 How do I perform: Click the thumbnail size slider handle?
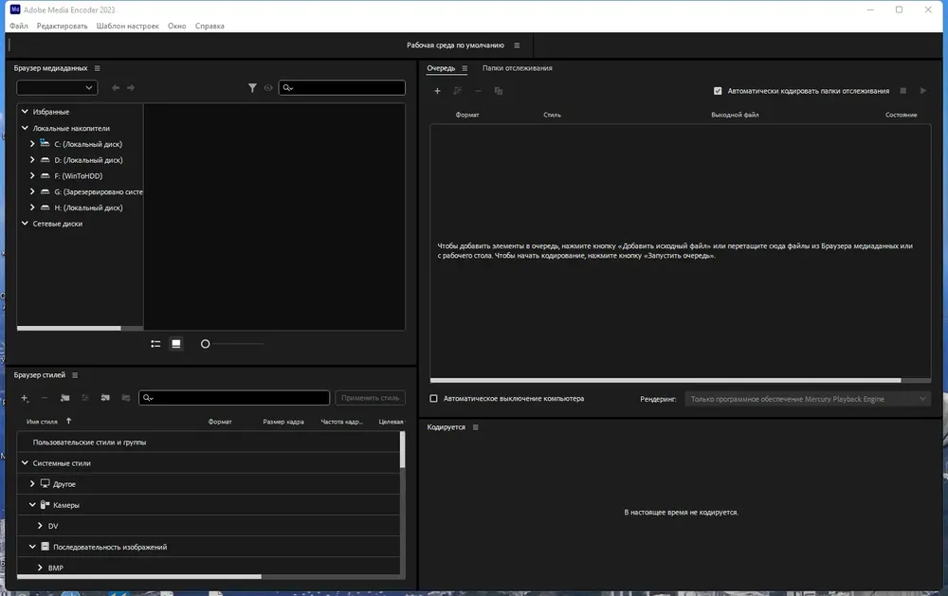(x=205, y=344)
